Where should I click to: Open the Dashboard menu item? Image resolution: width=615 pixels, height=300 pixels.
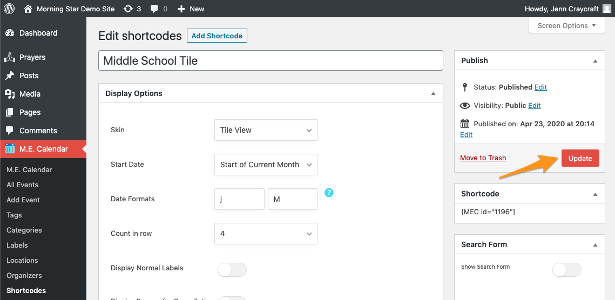tap(38, 33)
